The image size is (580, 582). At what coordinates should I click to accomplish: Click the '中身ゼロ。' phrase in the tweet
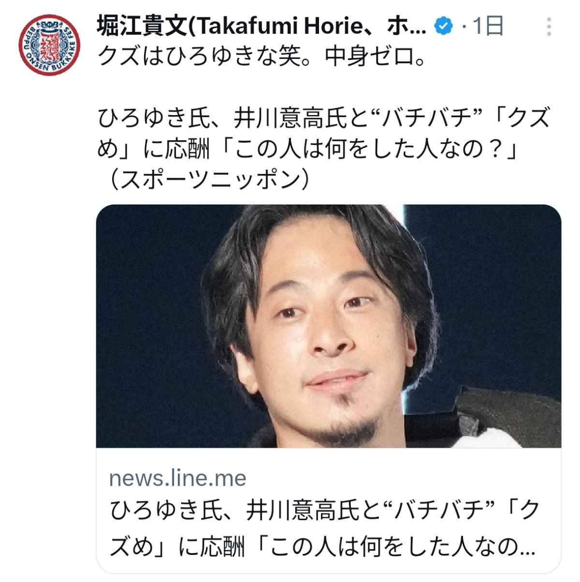pos(376,59)
